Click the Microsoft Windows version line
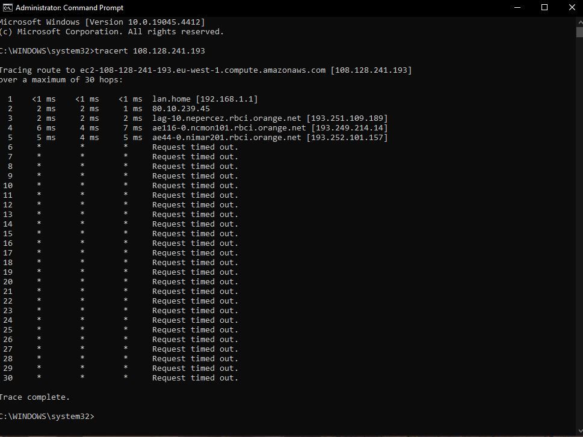 pos(102,22)
